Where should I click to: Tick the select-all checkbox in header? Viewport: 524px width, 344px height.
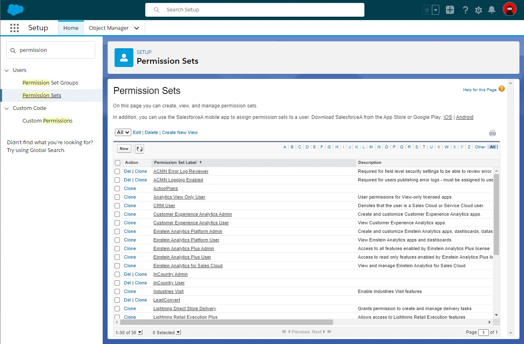pyautogui.click(x=117, y=163)
